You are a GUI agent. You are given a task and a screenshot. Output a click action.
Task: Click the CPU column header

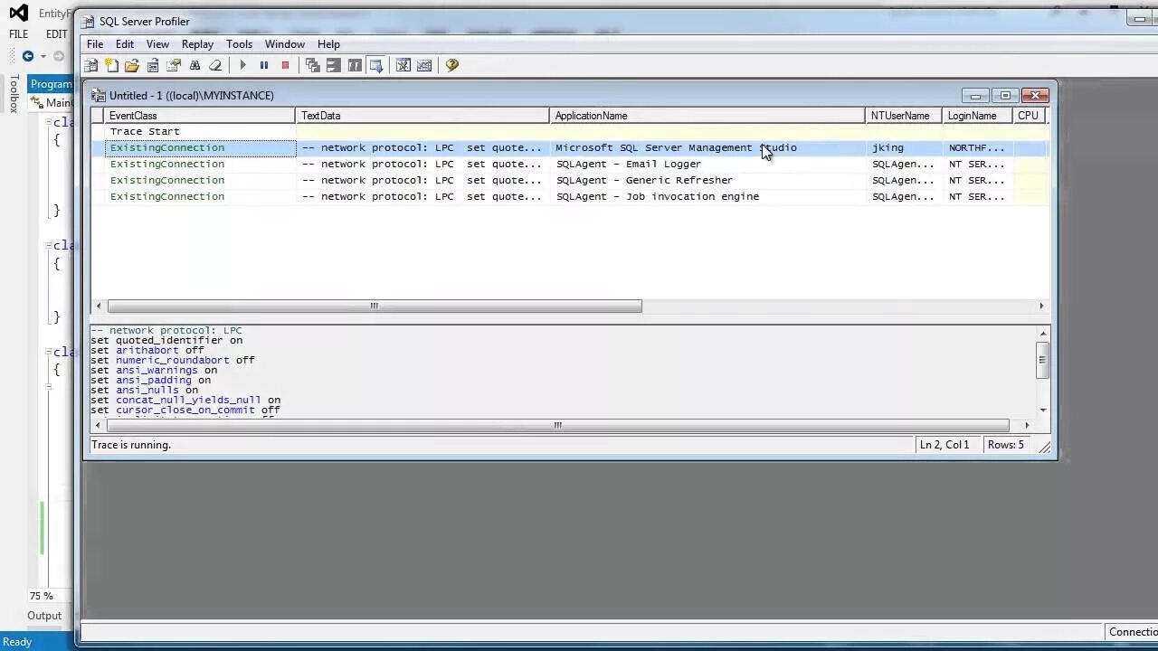pos(1029,116)
